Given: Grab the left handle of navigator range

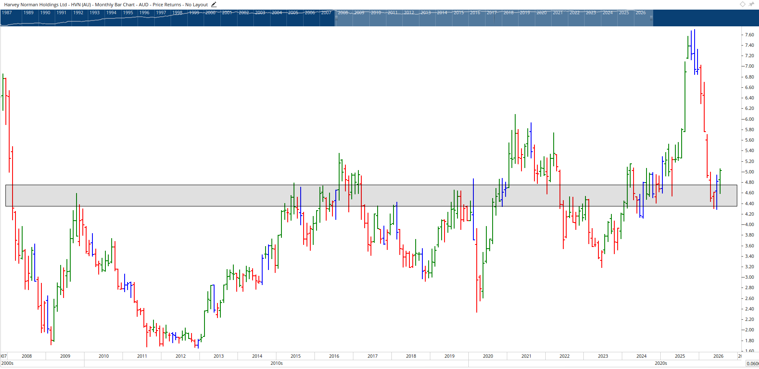Looking at the screenshot, I should point(336,18).
